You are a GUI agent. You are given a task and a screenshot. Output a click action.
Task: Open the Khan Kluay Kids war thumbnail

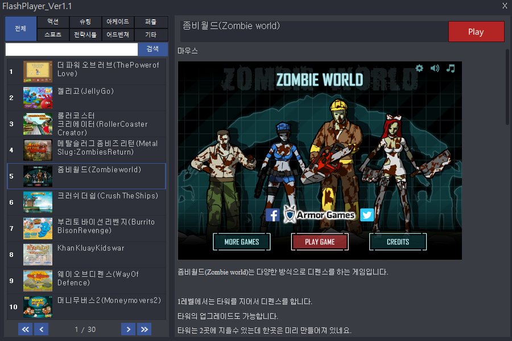coord(38,255)
